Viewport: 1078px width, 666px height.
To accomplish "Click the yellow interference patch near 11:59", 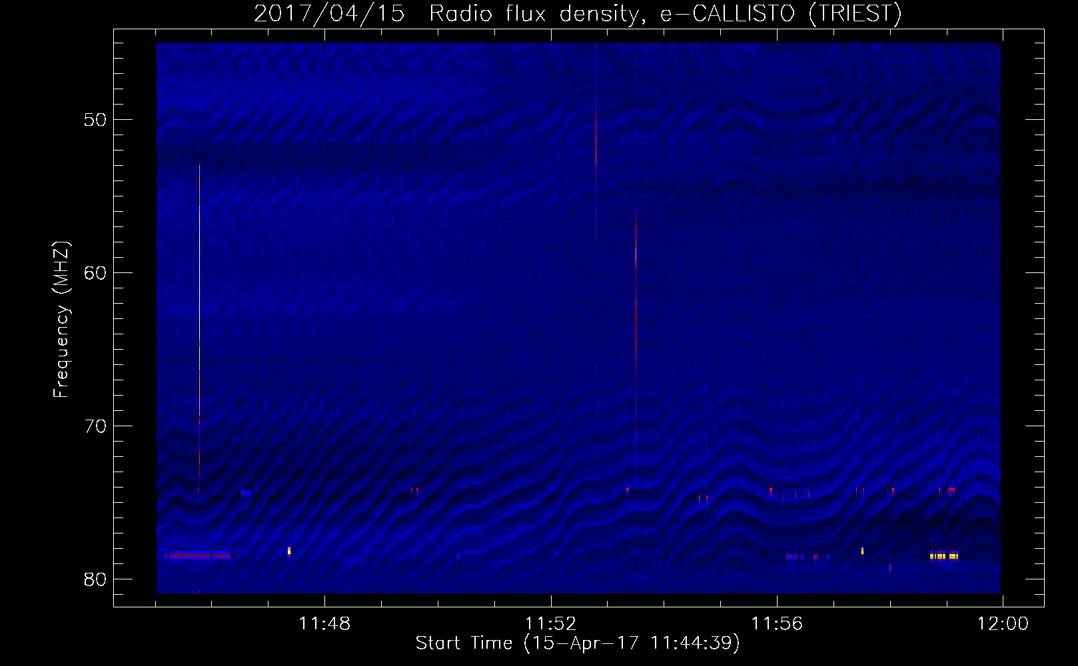I will click(x=944, y=556).
